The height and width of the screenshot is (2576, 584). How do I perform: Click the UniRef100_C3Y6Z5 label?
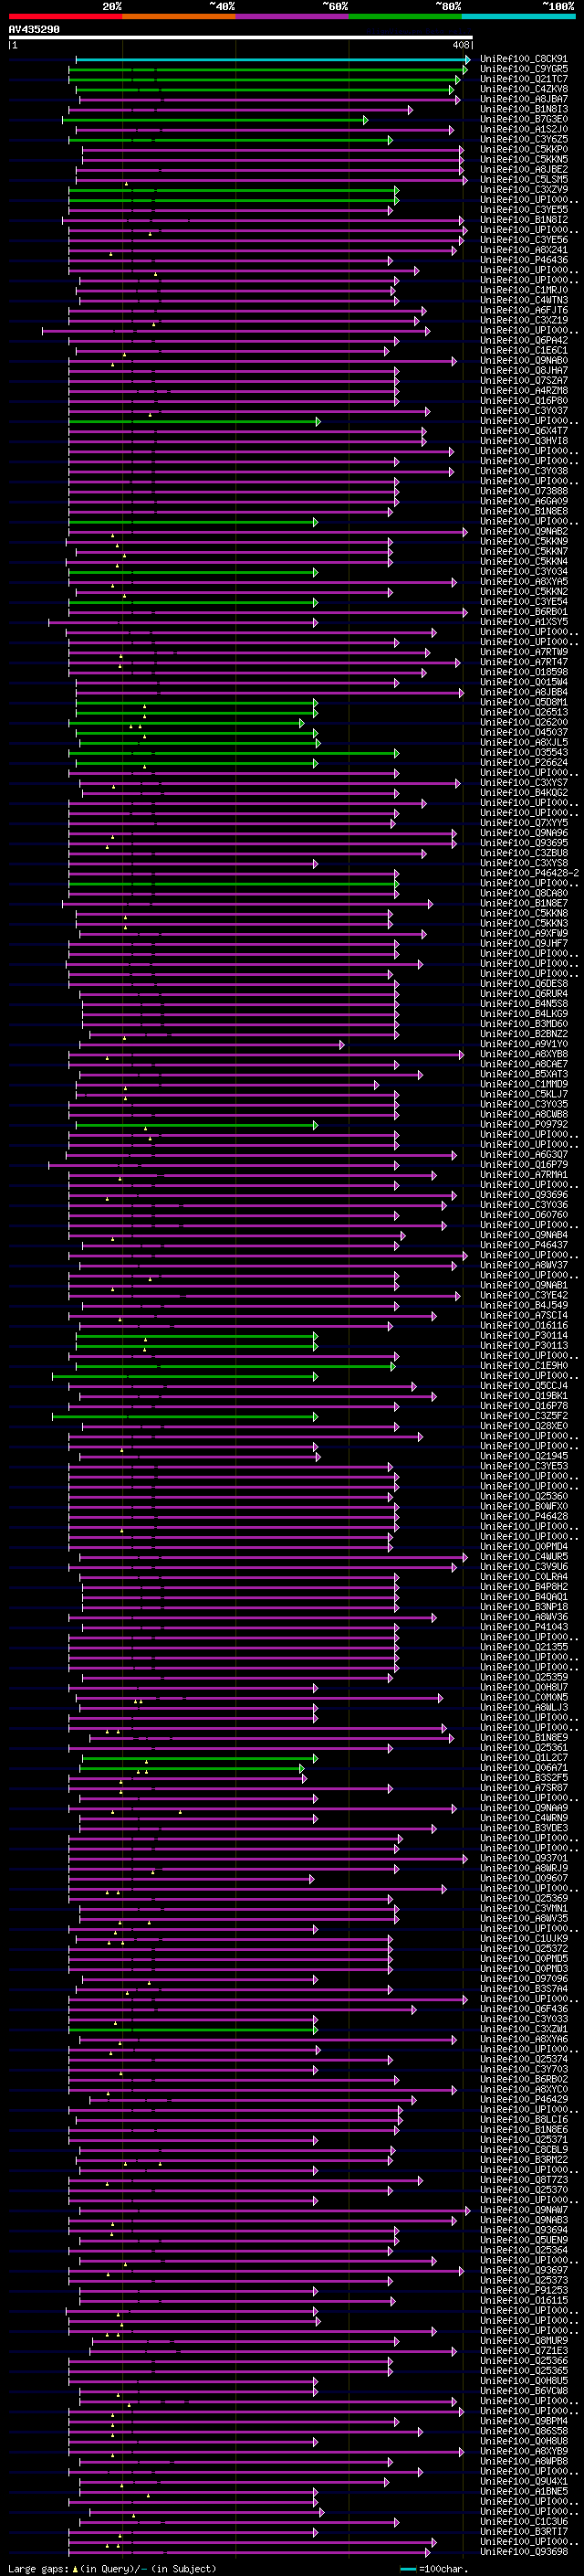pyautogui.click(x=524, y=140)
